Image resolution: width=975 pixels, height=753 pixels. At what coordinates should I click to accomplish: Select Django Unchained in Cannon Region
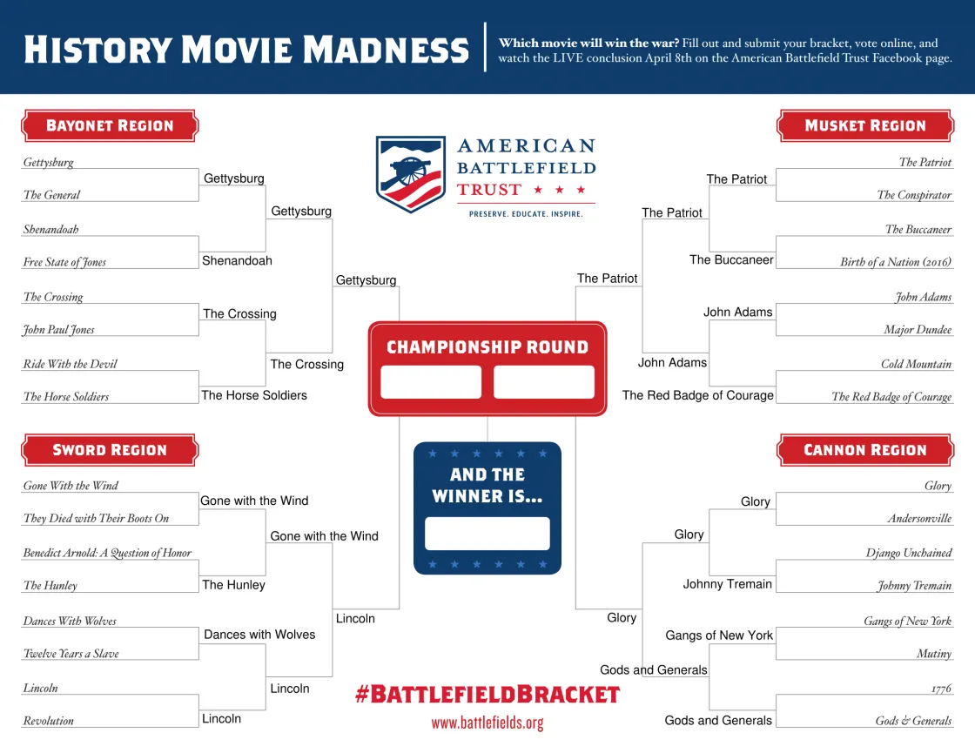click(x=909, y=553)
